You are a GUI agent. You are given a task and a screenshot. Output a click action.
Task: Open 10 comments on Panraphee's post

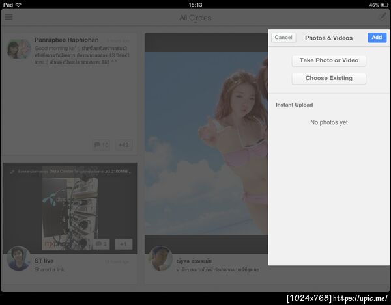click(101, 145)
